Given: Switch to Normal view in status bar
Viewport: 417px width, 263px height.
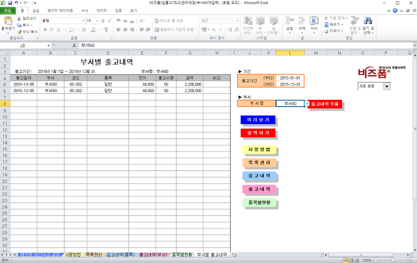Looking at the screenshot, I should point(346,260).
